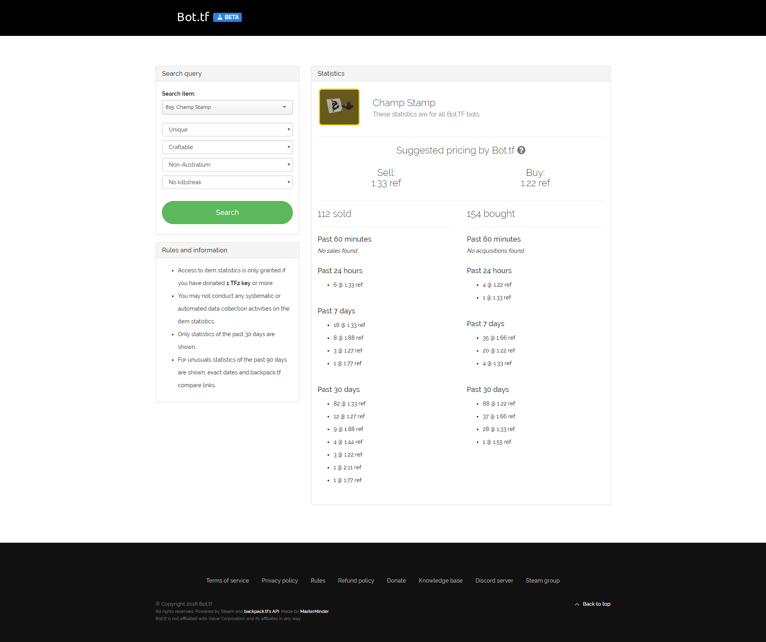Click the Back to top chevron icon
The height and width of the screenshot is (642, 766).
pos(577,604)
